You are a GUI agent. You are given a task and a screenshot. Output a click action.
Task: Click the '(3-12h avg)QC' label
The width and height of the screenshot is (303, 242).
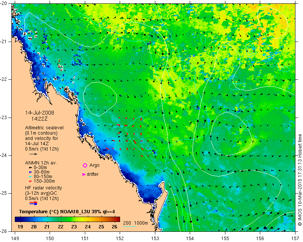coord(41,193)
